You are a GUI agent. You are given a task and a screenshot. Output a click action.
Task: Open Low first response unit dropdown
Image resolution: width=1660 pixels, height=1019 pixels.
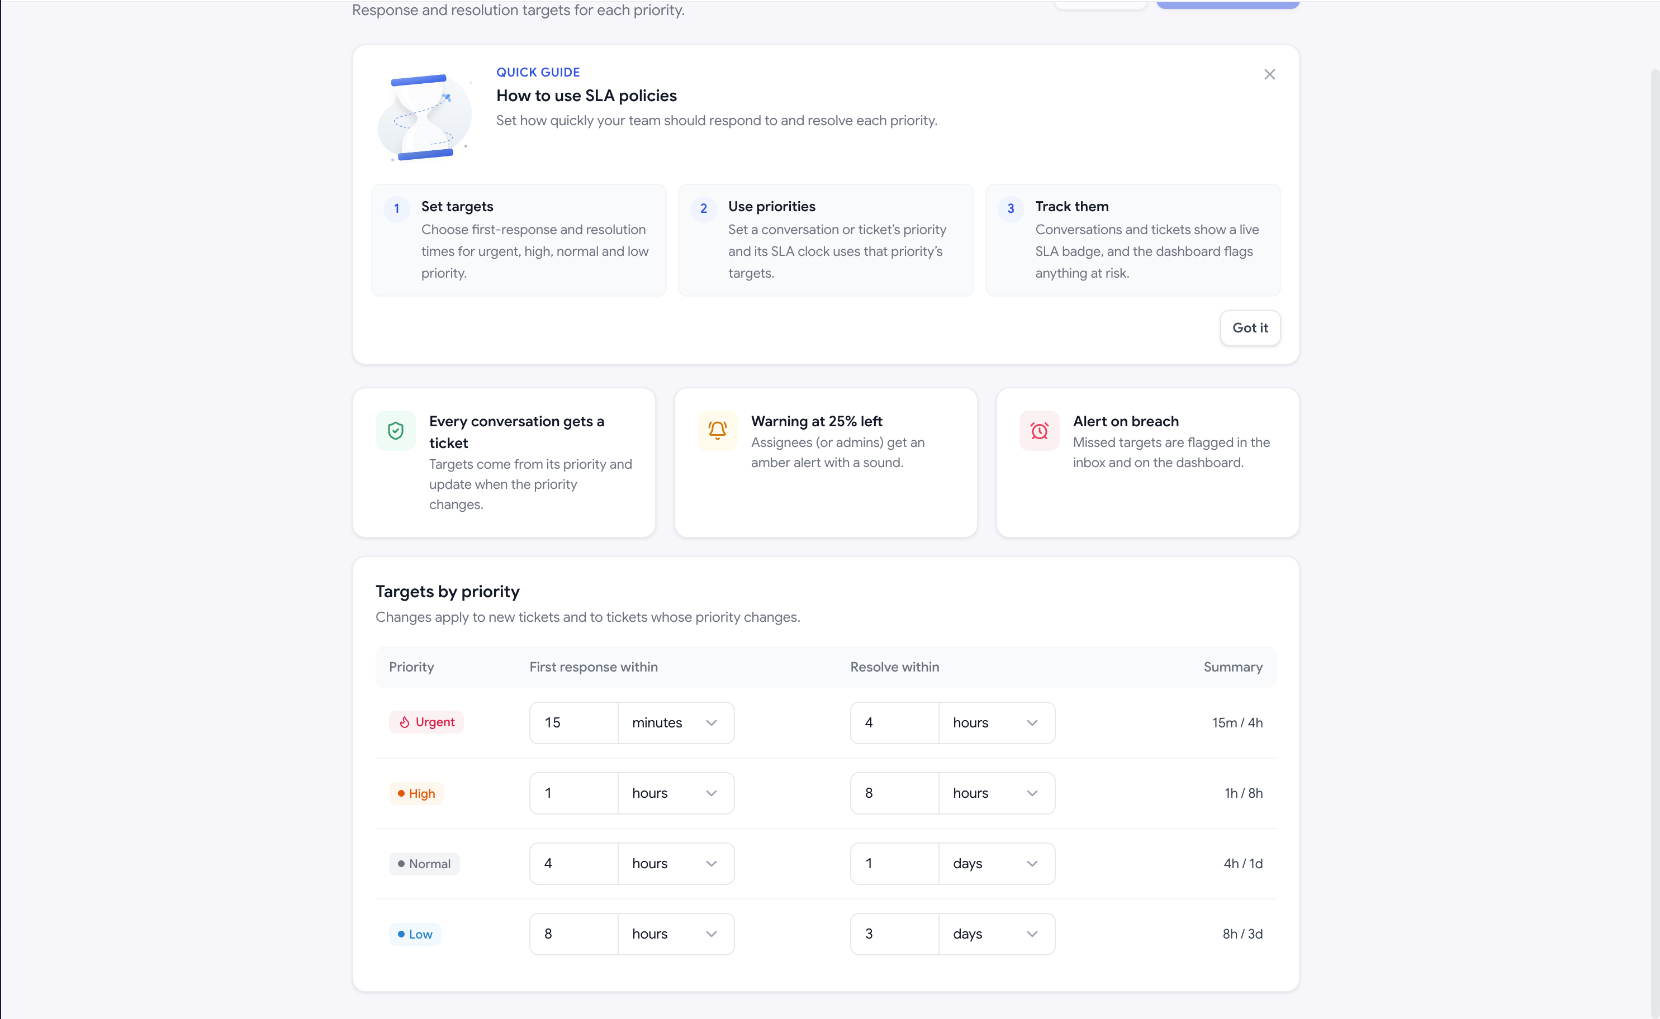(676, 934)
